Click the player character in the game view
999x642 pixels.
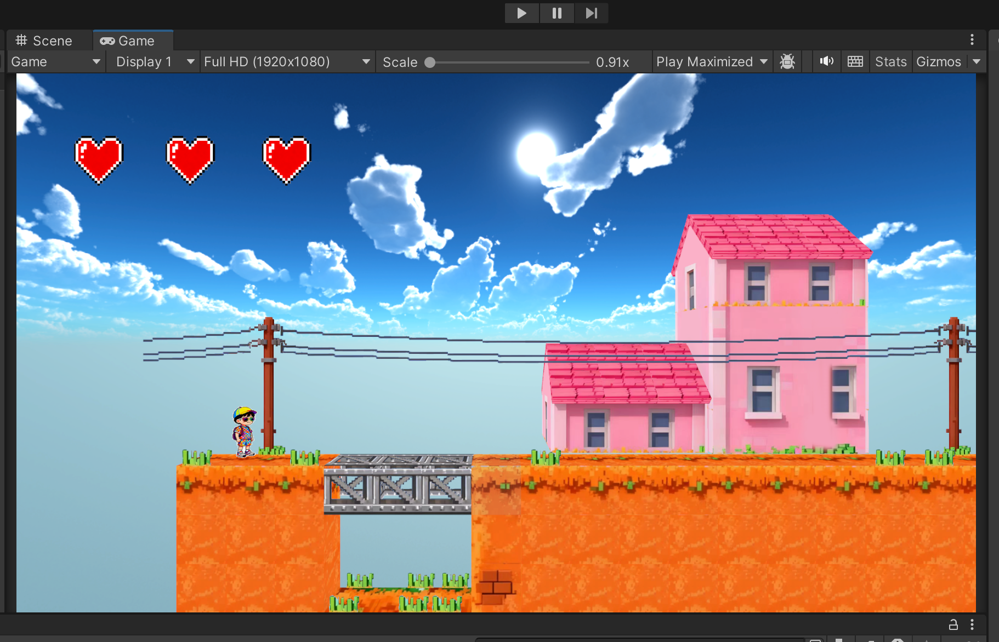coord(244,432)
